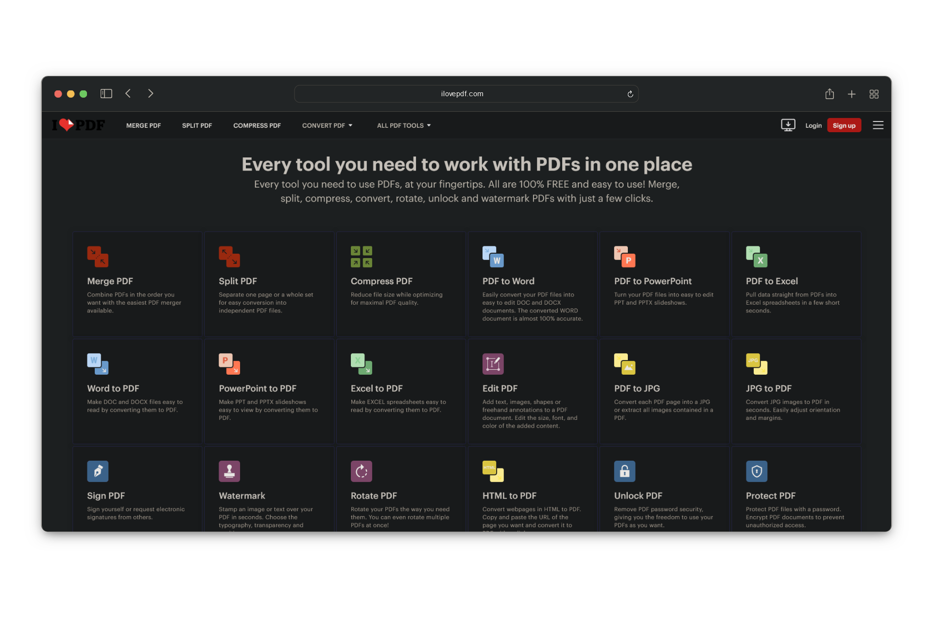
Task: Click the Protect PDF shield icon
Action: pos(756,471)
